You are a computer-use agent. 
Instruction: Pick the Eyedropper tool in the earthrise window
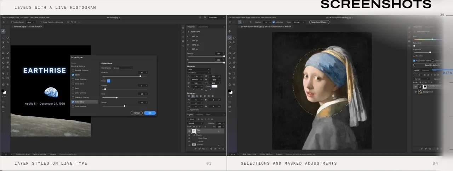coord(3,47)
